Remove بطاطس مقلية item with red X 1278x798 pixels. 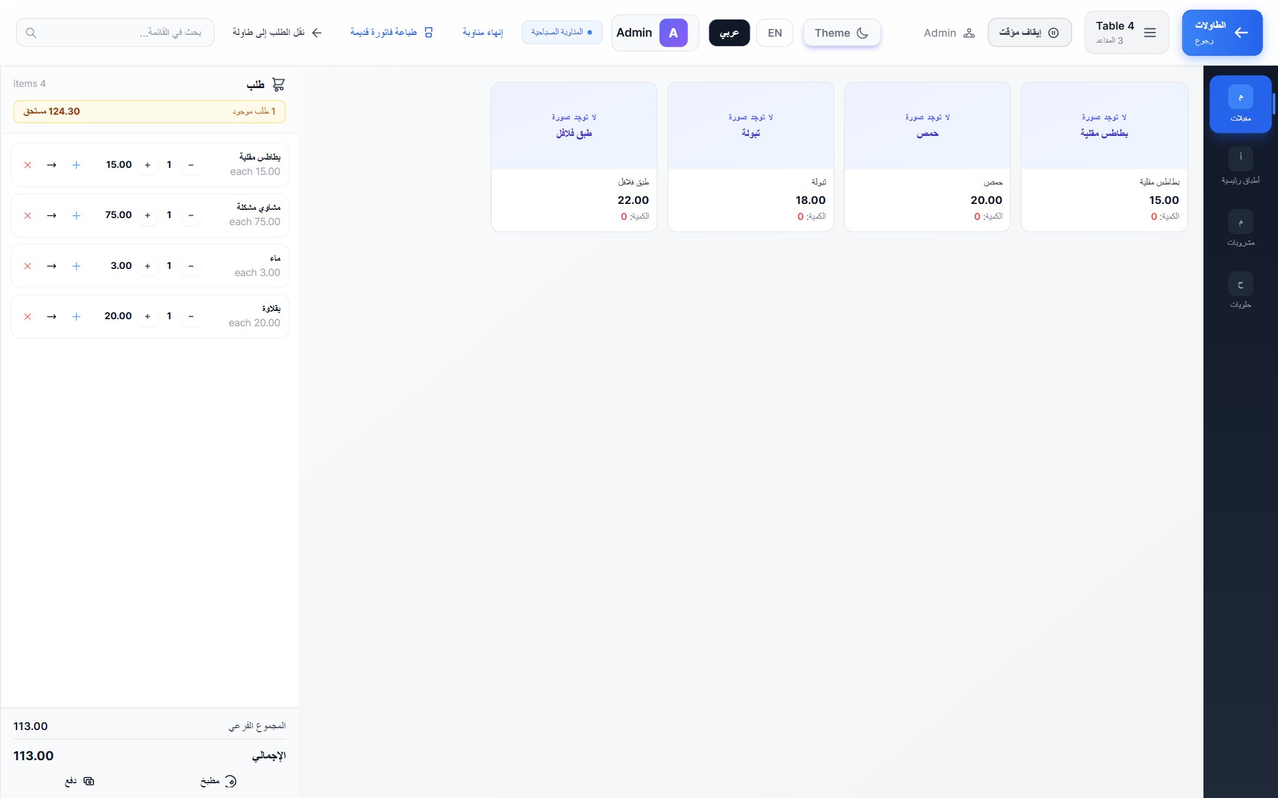click(x=27, y=165)
